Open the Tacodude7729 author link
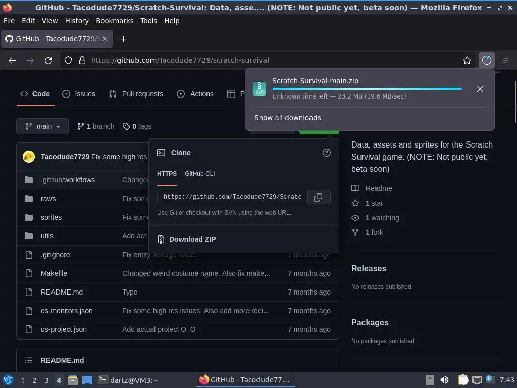 pos(65,157)
